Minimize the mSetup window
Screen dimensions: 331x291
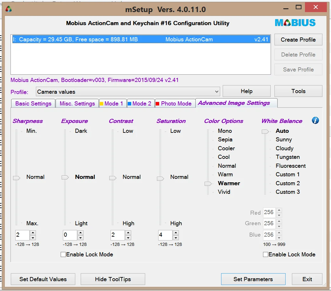(286, 9)
